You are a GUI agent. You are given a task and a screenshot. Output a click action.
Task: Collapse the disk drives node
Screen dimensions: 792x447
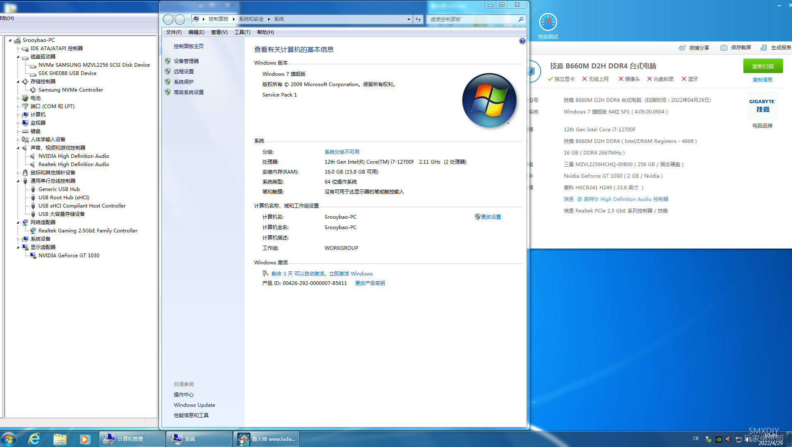pyautogui.click(x=18, y=57)
